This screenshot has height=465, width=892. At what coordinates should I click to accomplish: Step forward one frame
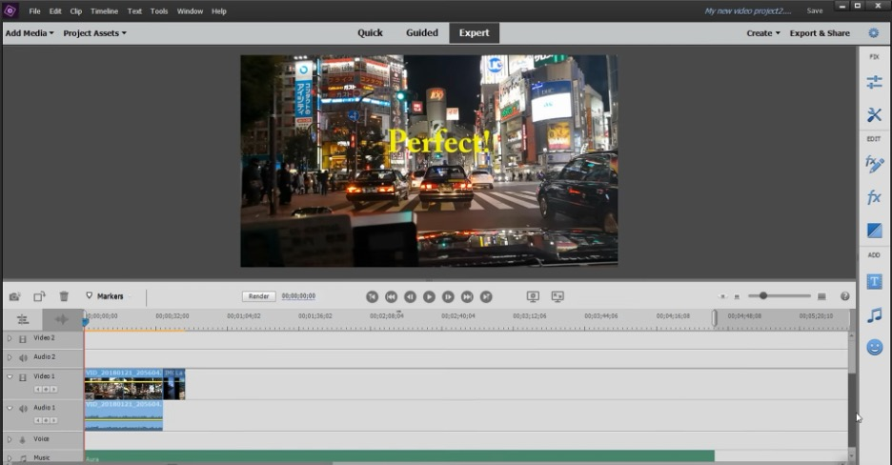click(x=448, y=296)
